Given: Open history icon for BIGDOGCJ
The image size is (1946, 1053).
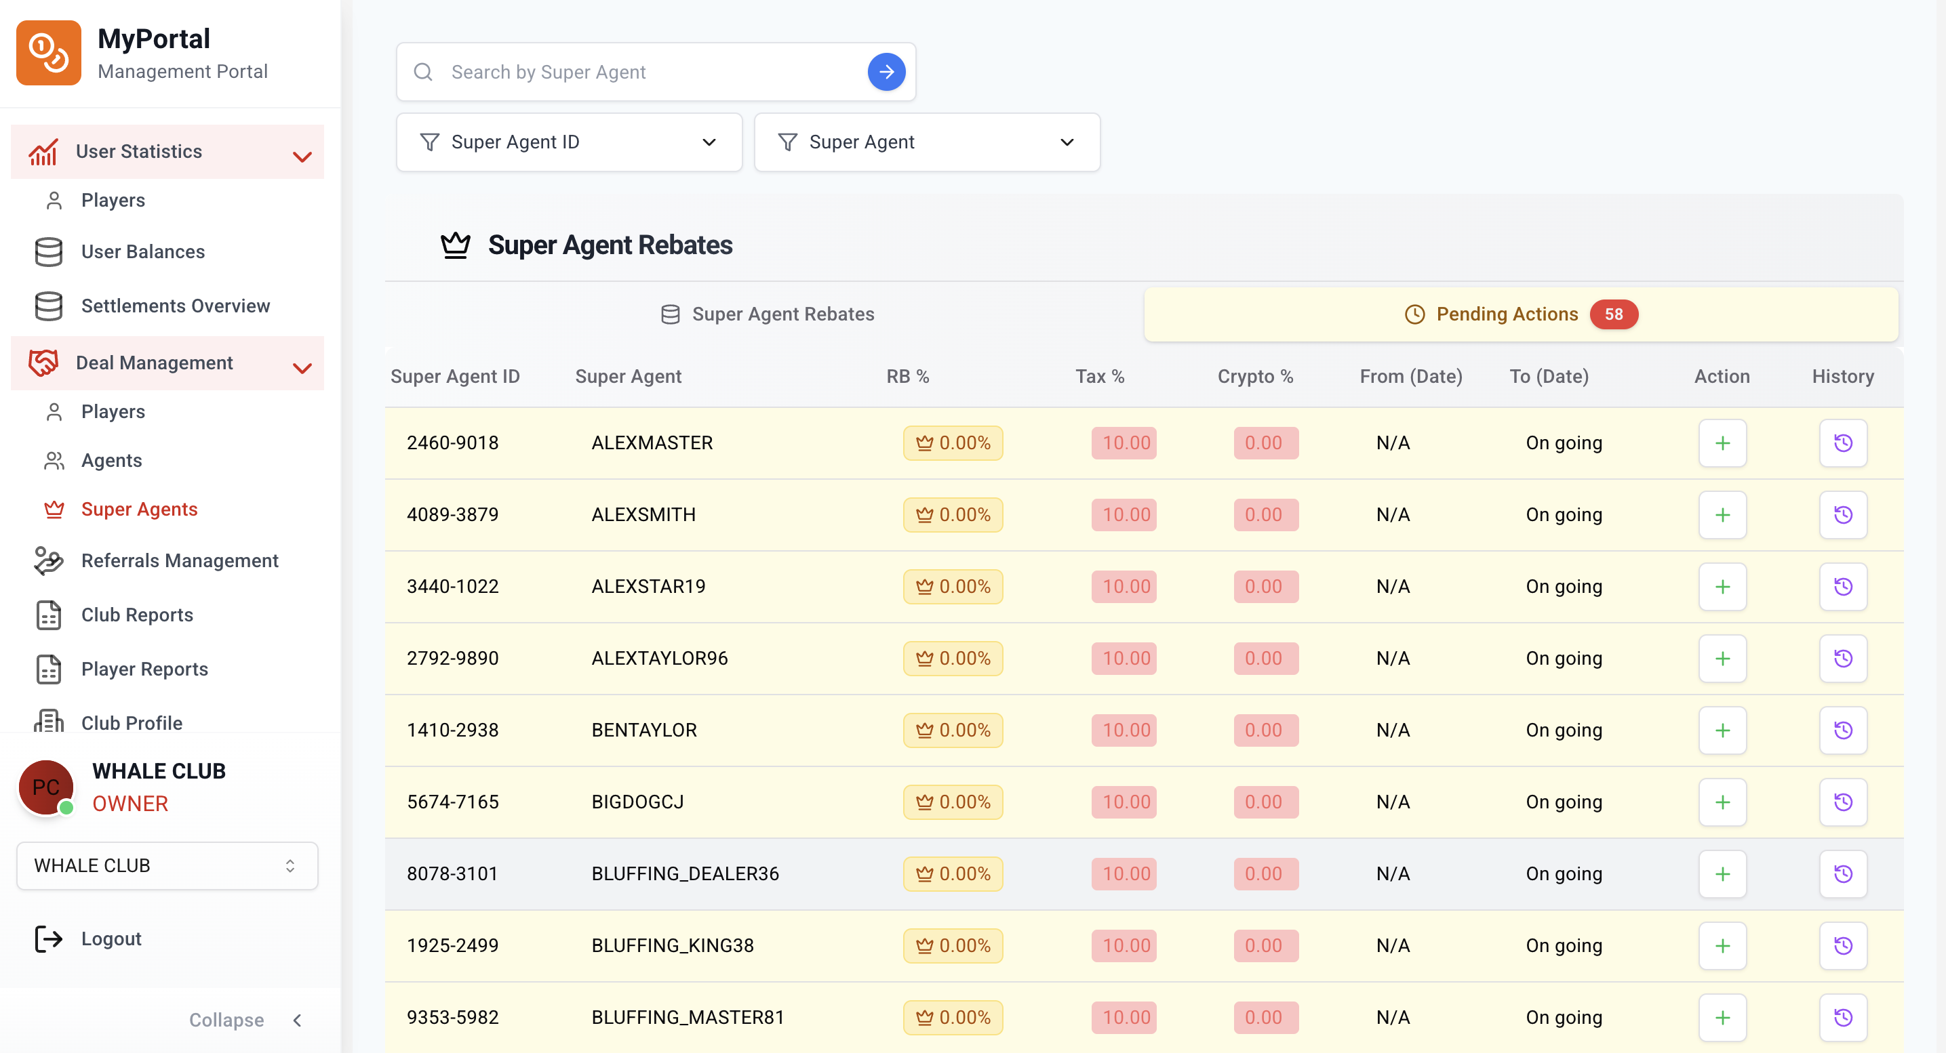Looking at the screenshot, I should (1842, 802).
